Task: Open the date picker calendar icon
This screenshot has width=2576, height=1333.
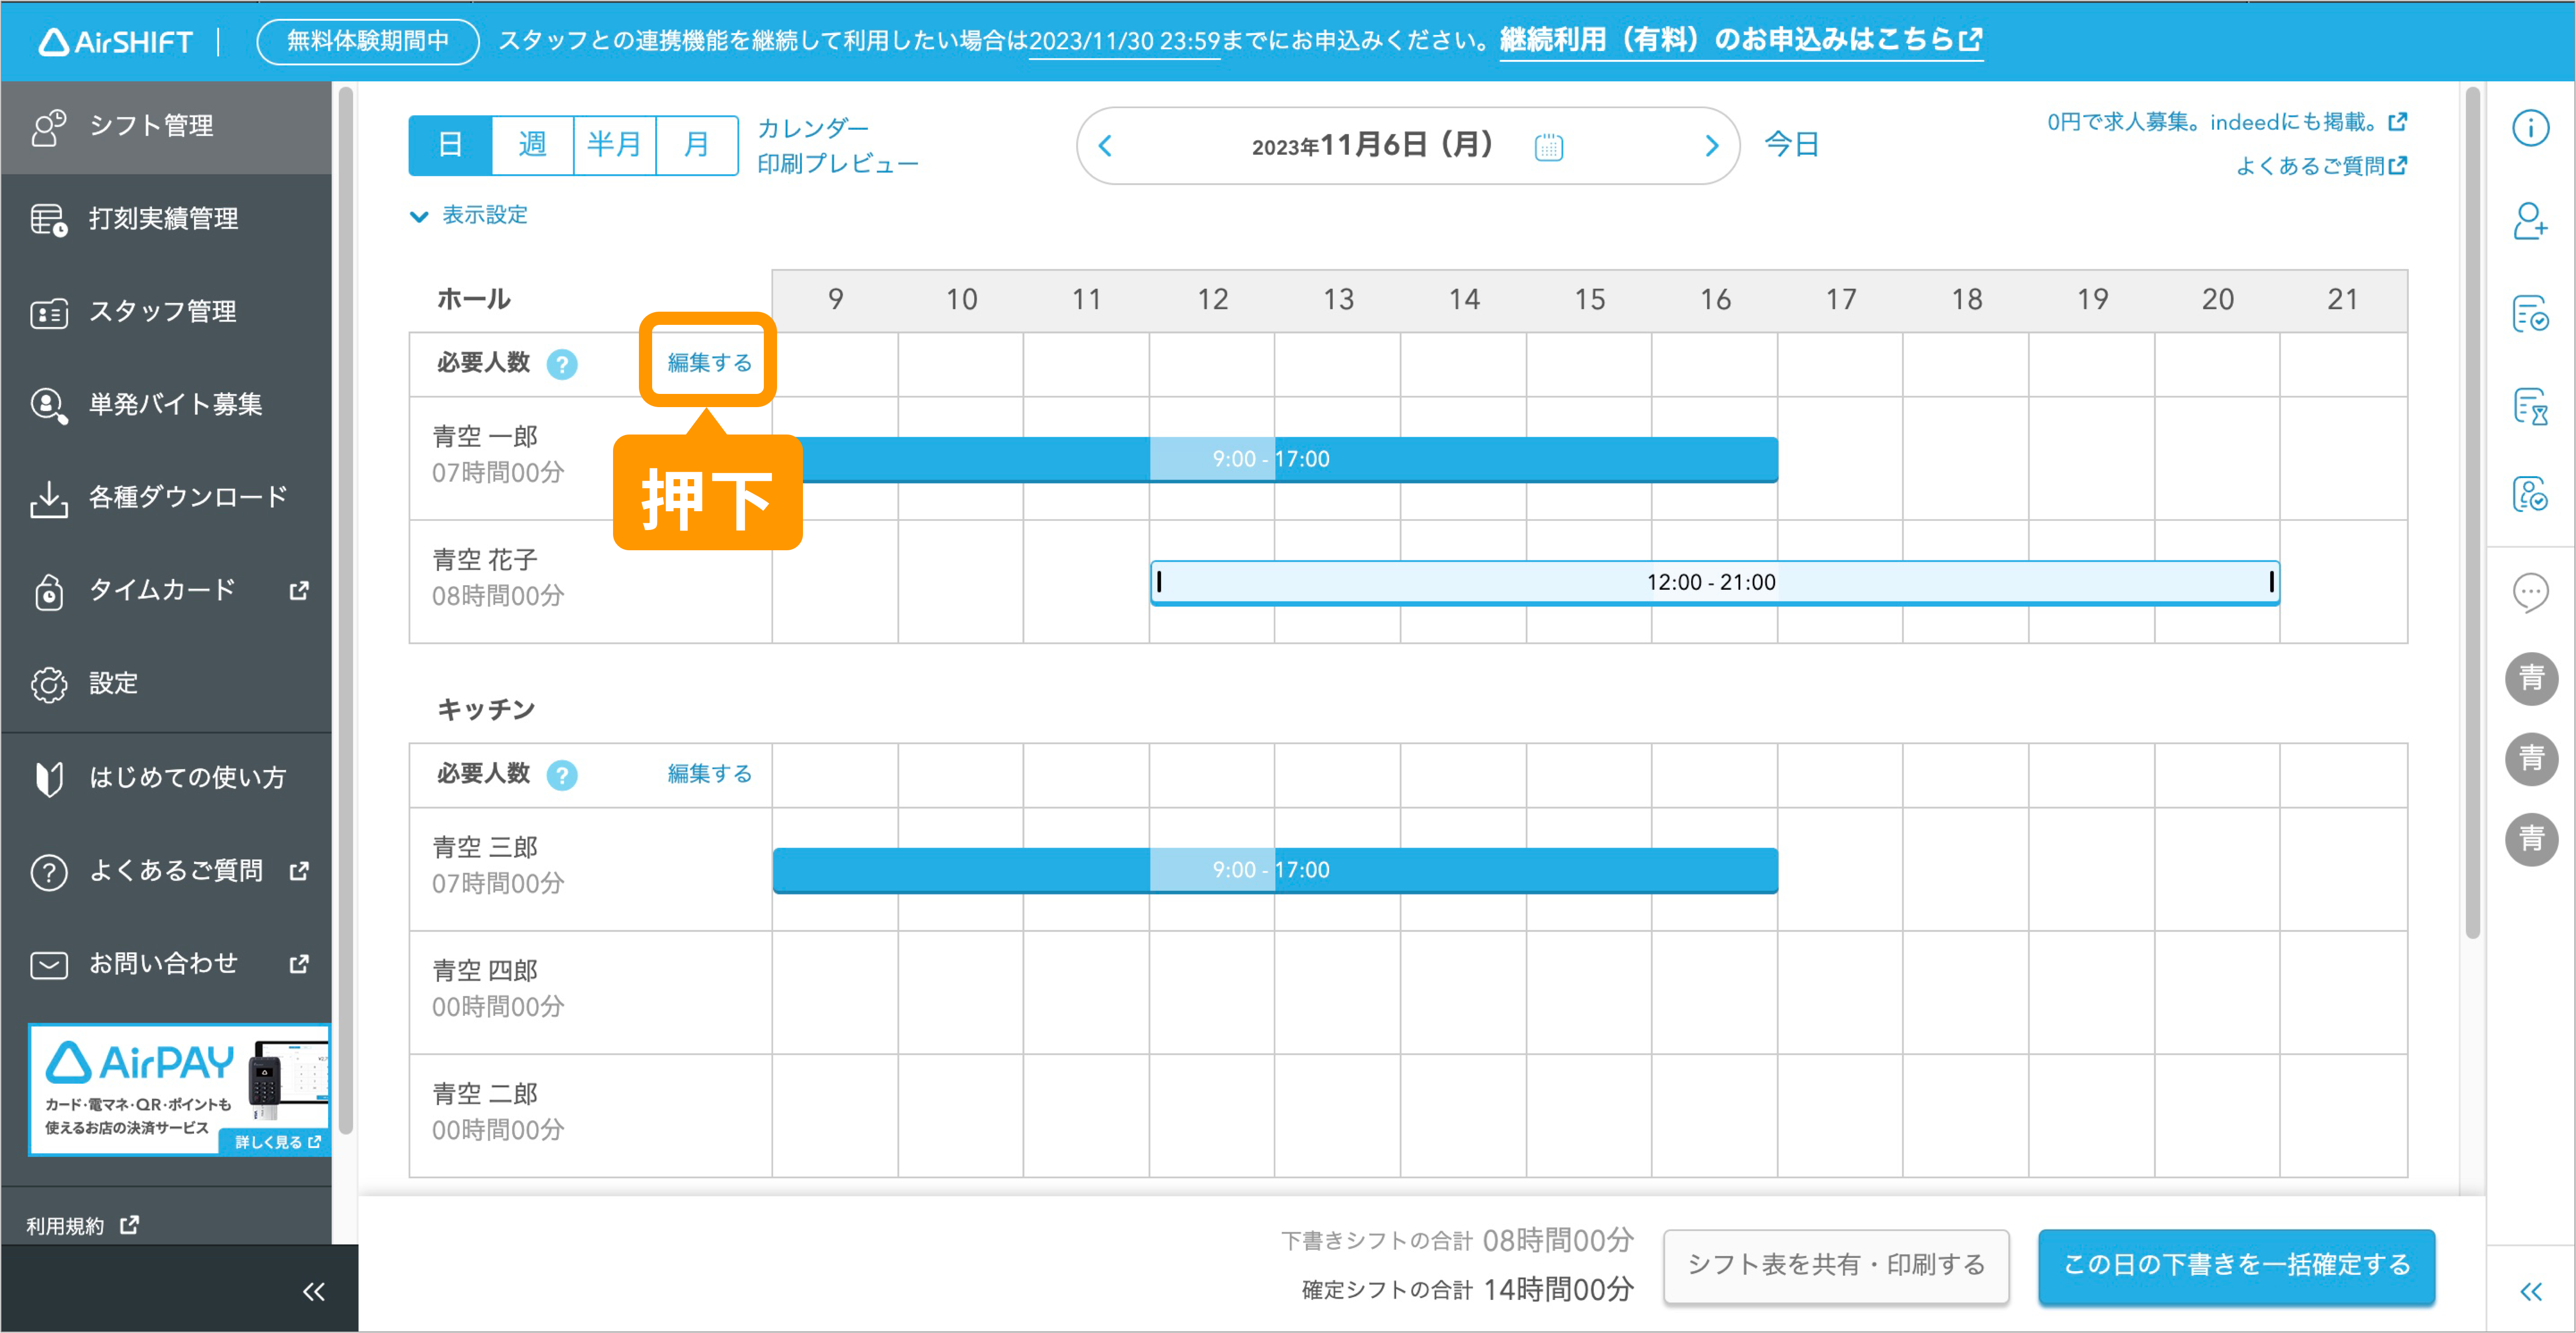Action: point(1548,147)
